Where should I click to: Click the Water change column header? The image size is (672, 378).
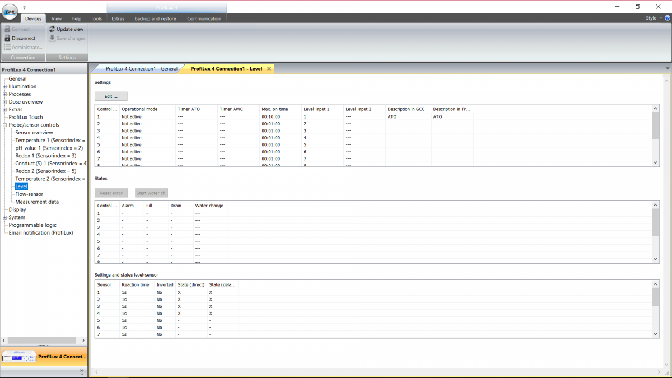(210, 206)
